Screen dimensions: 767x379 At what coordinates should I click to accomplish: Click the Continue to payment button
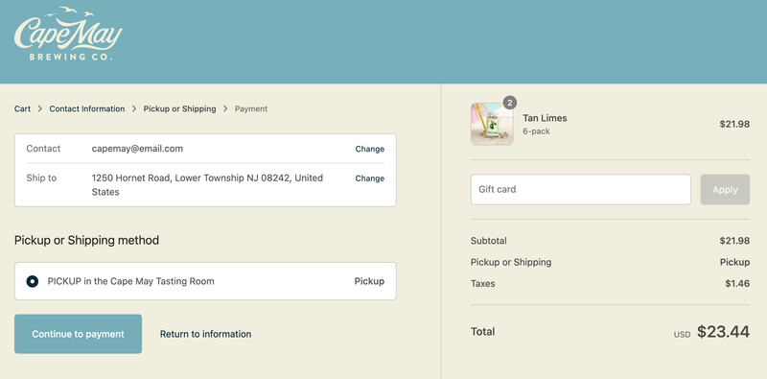(79, 334)
